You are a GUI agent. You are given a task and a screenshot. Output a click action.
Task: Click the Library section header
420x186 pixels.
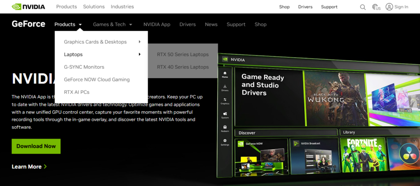click(379, 132)
